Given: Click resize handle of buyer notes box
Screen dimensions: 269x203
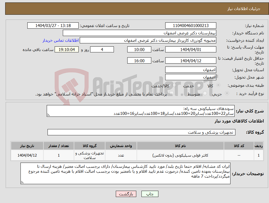Looking at the screenshot, I should tap(22, 183).
